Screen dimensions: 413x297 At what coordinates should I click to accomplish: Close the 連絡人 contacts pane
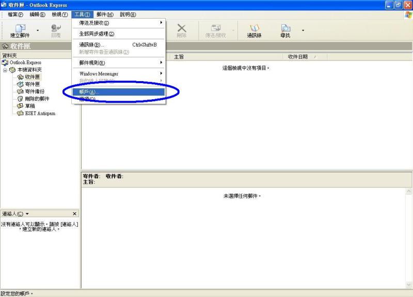74,214
